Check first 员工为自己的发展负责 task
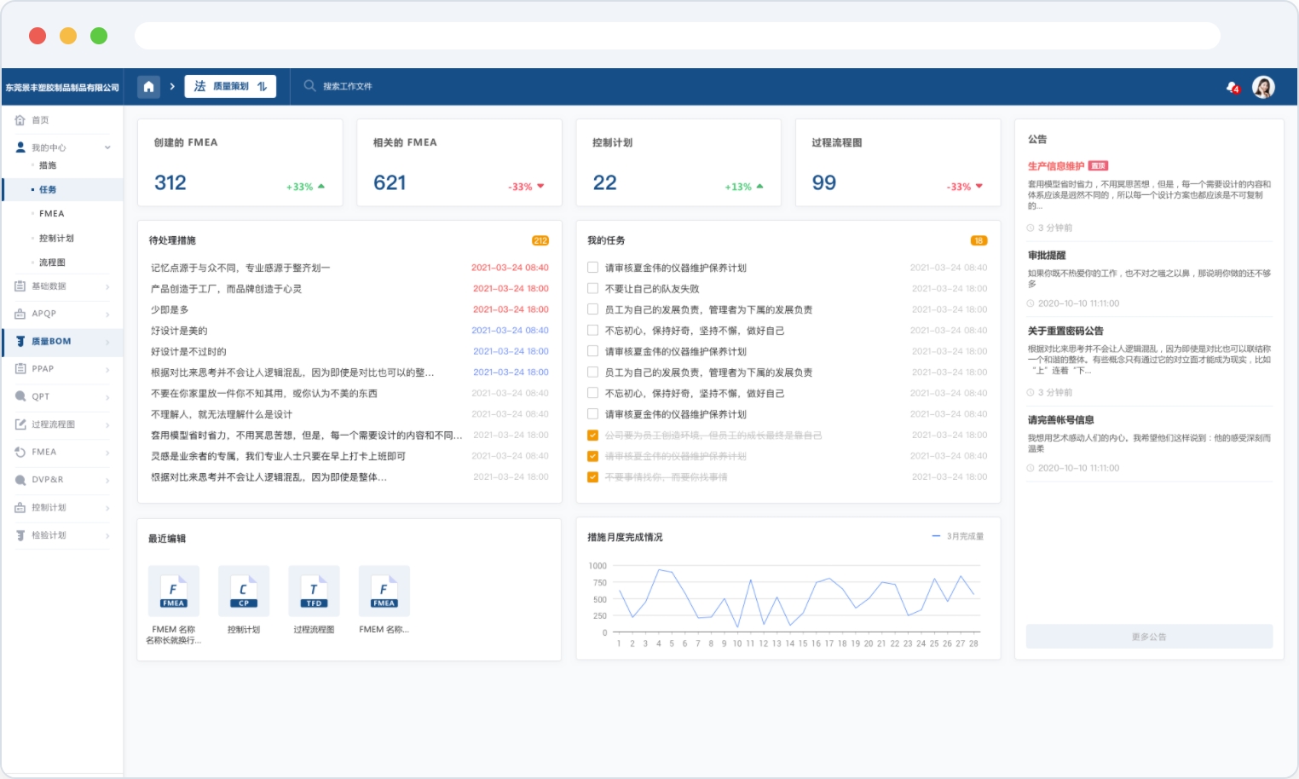The image size is (1299, 779). [x=592, y=309]
